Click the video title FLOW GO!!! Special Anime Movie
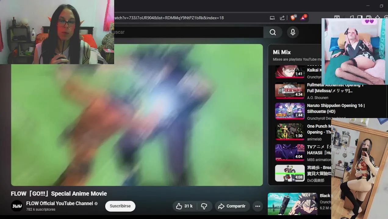The height and width of the screenshot is (219, 388). pos(59,194)
